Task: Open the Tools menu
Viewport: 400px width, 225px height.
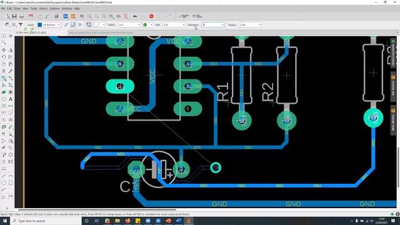Action: 34,8
